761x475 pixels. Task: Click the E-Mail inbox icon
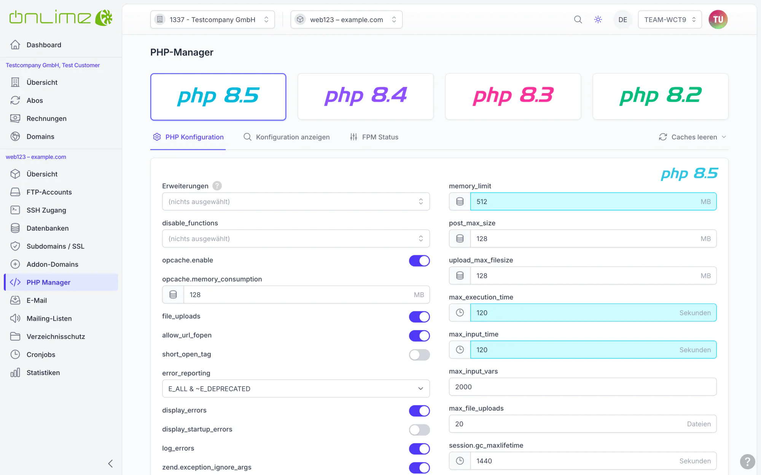(15, 301)
